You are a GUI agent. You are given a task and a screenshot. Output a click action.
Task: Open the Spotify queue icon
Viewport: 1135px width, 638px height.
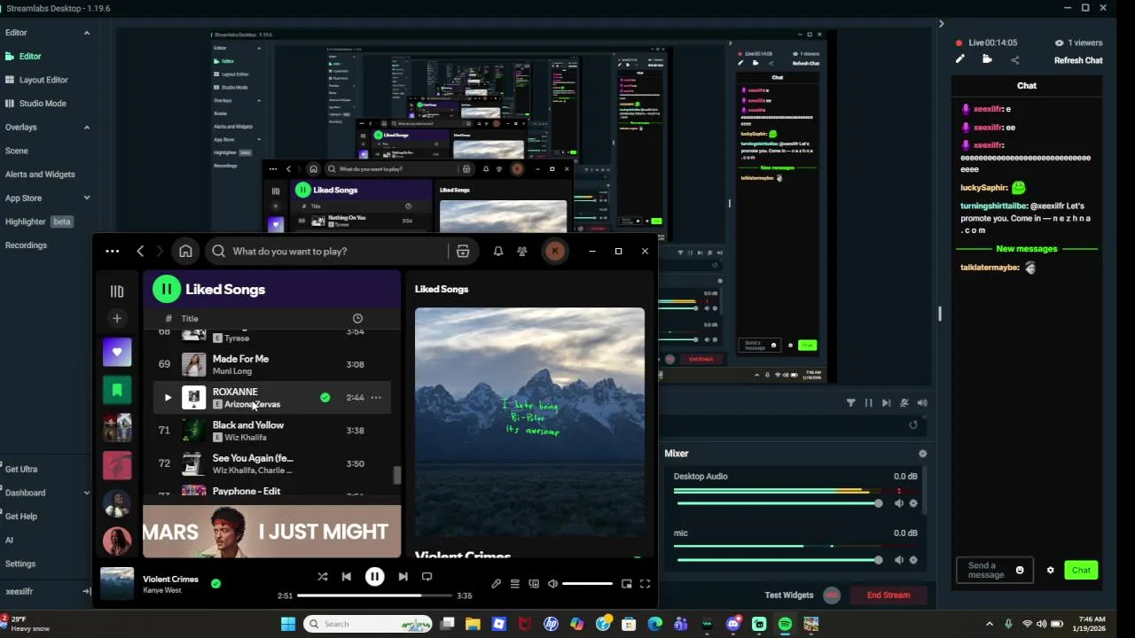coord(514,584)
